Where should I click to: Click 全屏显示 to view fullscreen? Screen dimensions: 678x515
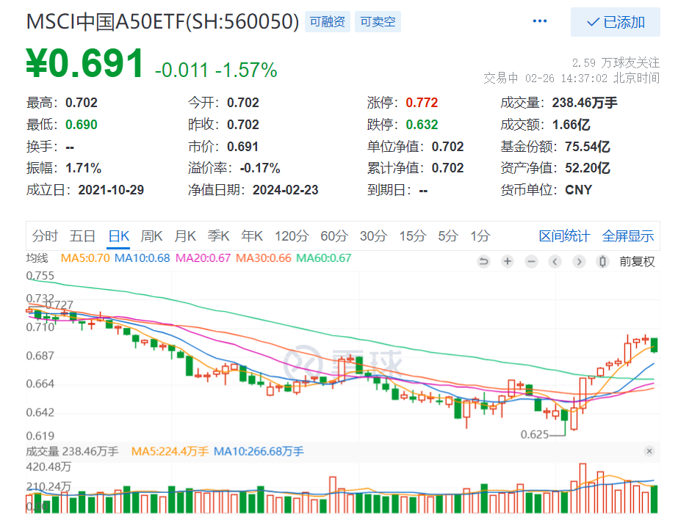[628, 236]
